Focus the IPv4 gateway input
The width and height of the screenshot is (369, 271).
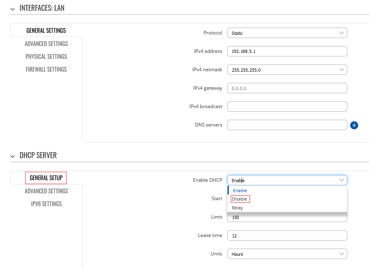pos(287,88)
